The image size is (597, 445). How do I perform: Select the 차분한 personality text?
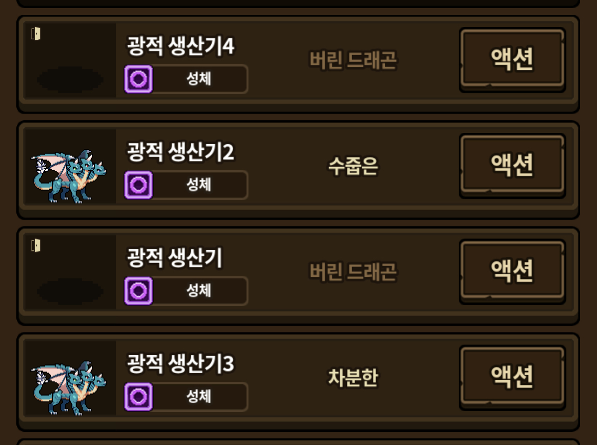tap(353, 378)
